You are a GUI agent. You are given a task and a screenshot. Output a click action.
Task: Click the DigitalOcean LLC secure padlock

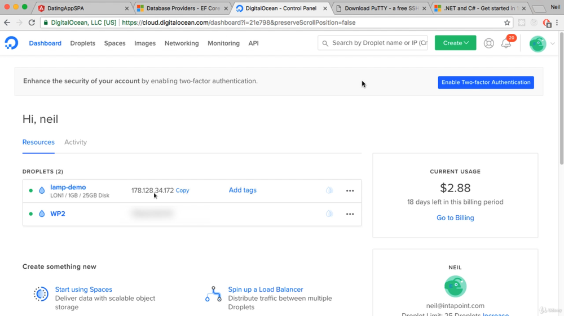click(x=46, y=23)
